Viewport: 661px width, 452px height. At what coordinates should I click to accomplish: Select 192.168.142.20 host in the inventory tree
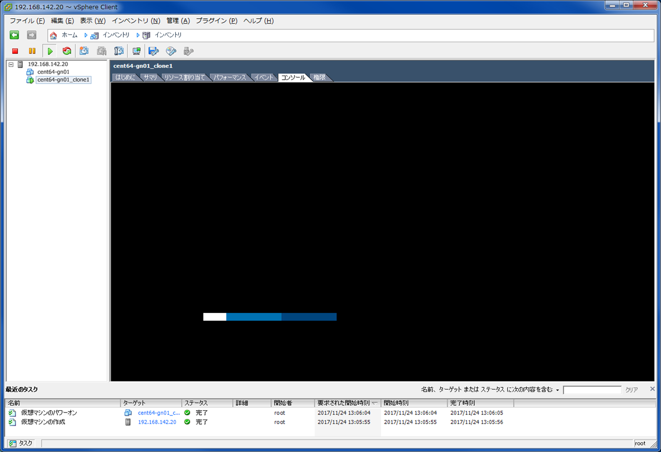(48, 64)
